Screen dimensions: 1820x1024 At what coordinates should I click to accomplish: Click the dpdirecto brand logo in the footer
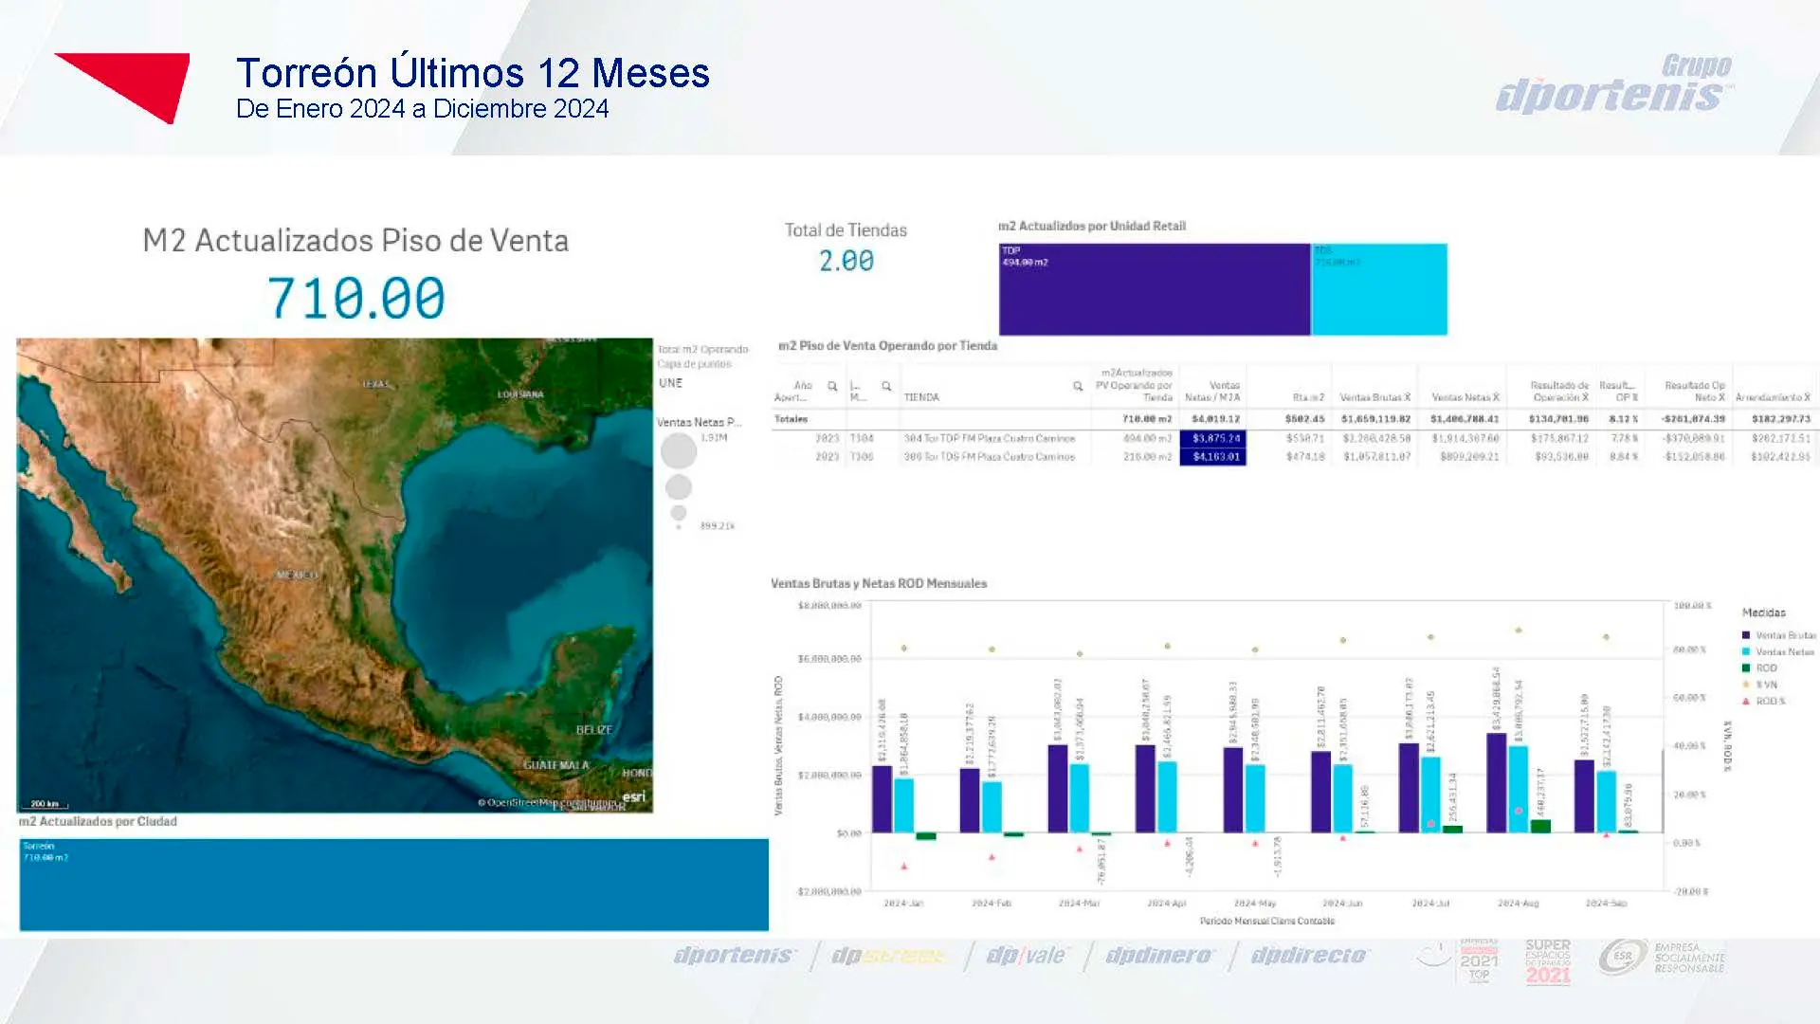tap(1309, 955)
